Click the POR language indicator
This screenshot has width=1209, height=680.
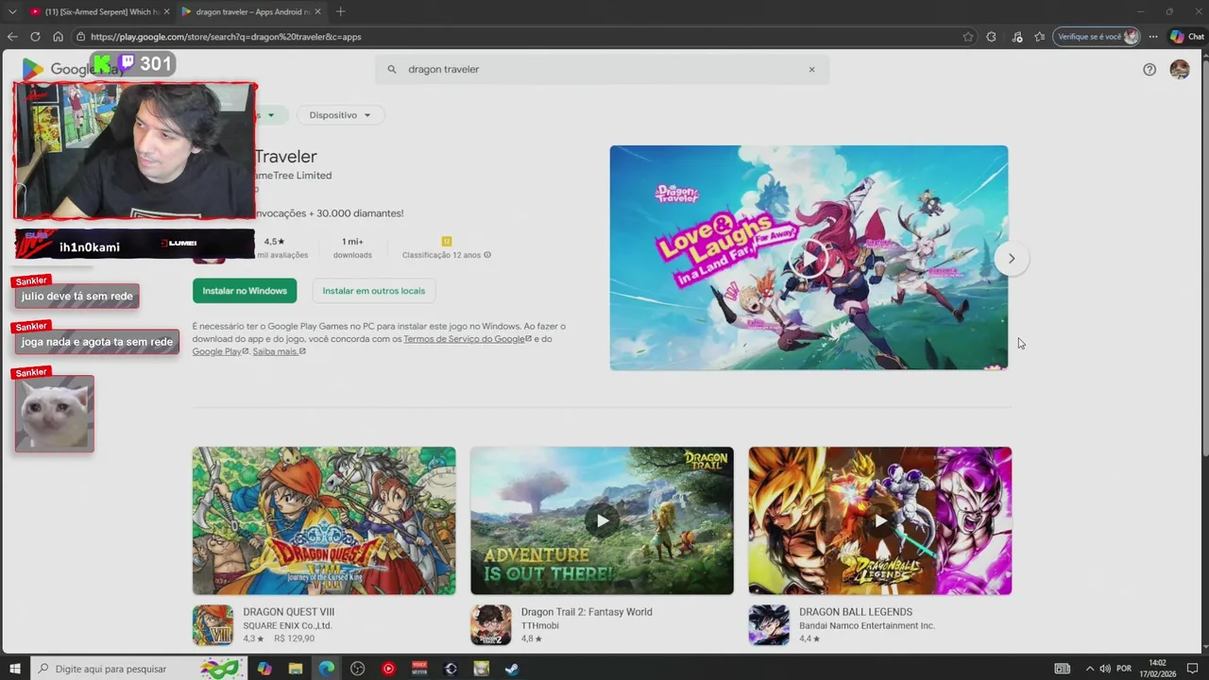[x=1124, y=669]
